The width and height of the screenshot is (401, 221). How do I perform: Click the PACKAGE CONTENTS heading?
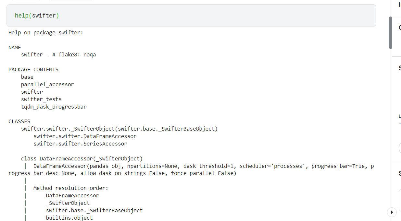point(33,70)
